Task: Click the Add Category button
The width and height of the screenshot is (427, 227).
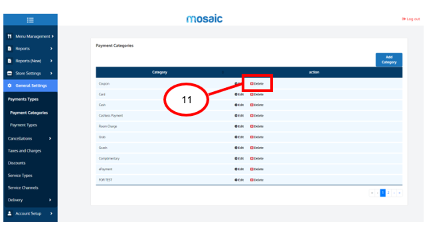Action: (x=389, y=60)
